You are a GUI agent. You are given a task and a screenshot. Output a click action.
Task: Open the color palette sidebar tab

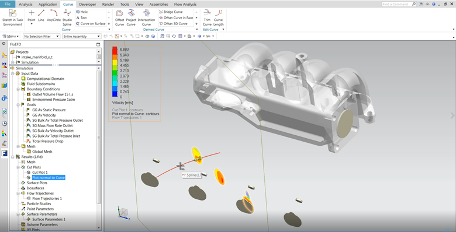click(x=4, y=133)
